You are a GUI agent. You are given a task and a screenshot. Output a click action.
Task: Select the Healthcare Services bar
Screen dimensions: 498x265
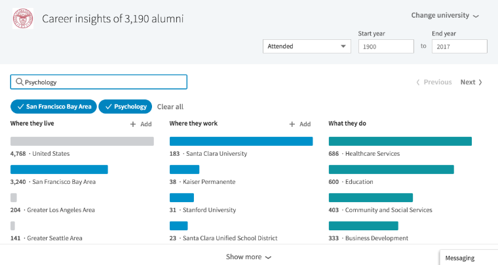click(x=400, y=141)
